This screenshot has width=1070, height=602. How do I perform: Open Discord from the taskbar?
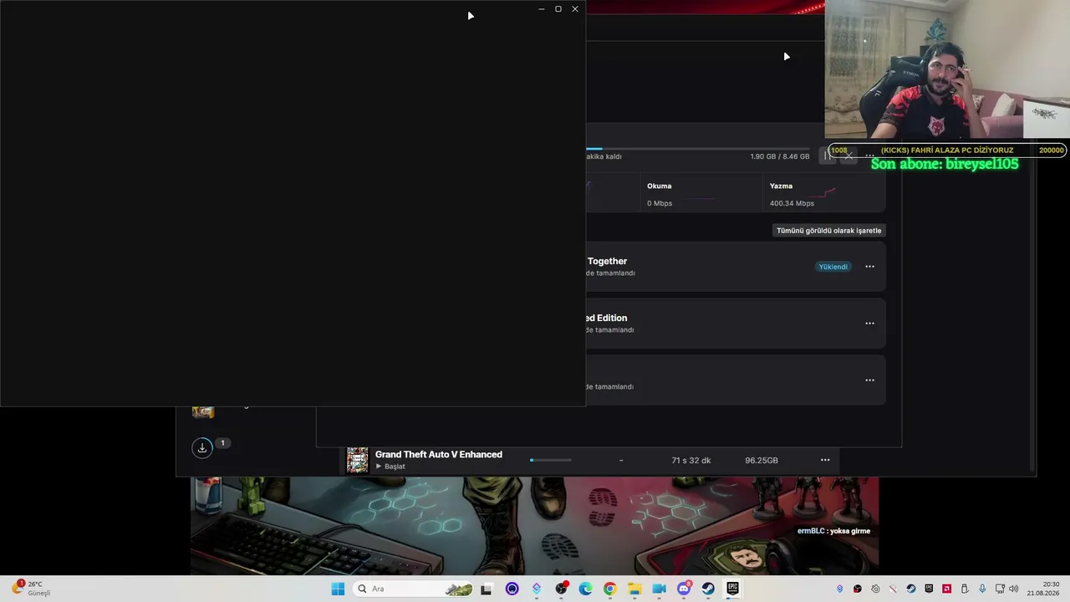pos(684,589)
